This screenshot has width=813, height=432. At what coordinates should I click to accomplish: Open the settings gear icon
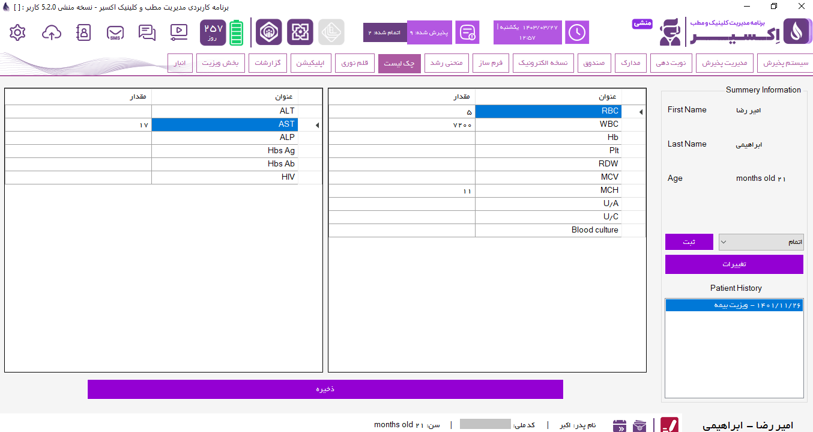[18, 32]
